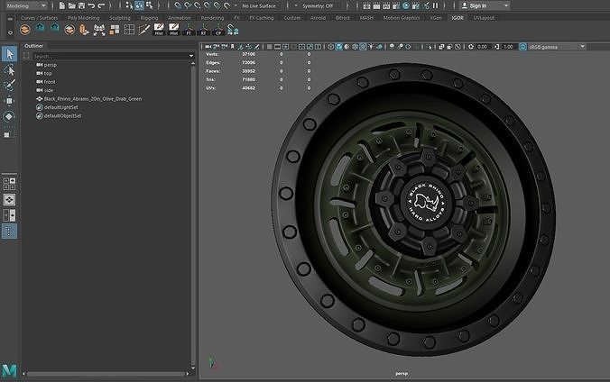This screenshot has height=382, width=610.
Task: Click the FT shelf button
Action: pos(189,30)
